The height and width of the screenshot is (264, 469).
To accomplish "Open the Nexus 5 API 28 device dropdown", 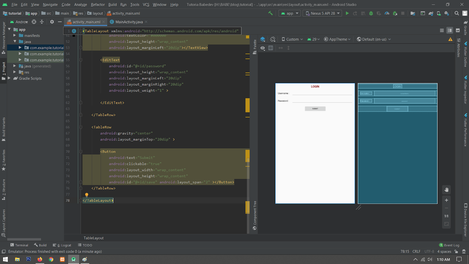I will pos(322,13).
